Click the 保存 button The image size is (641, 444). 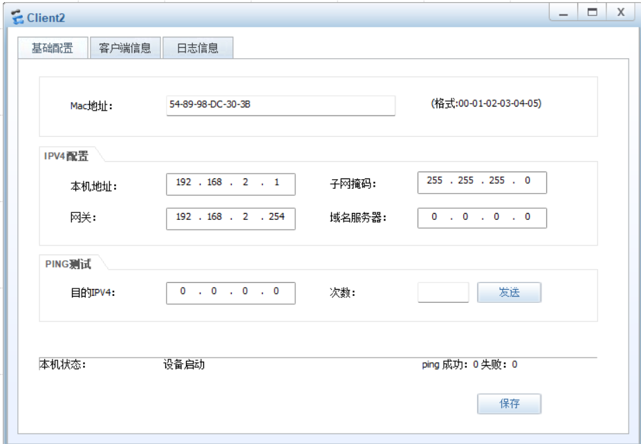(510, 403)
